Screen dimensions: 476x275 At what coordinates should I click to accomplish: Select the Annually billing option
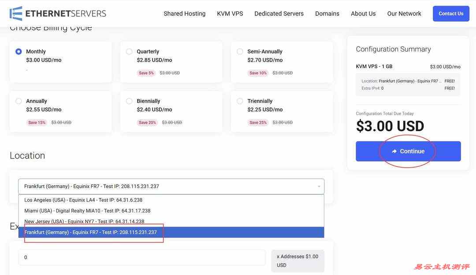click(x=19, y=101)
